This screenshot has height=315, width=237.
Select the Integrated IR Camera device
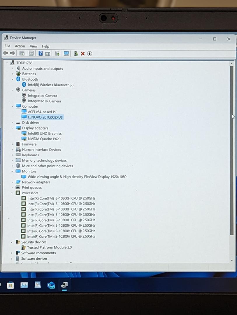pos(44,101)
